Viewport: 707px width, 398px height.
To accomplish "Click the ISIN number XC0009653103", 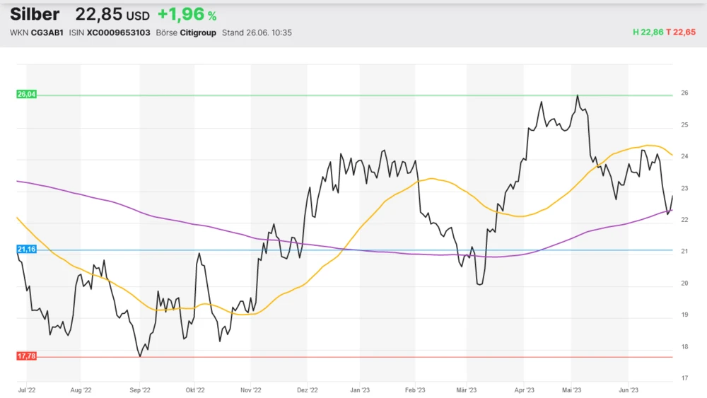I will click(118, 33).
